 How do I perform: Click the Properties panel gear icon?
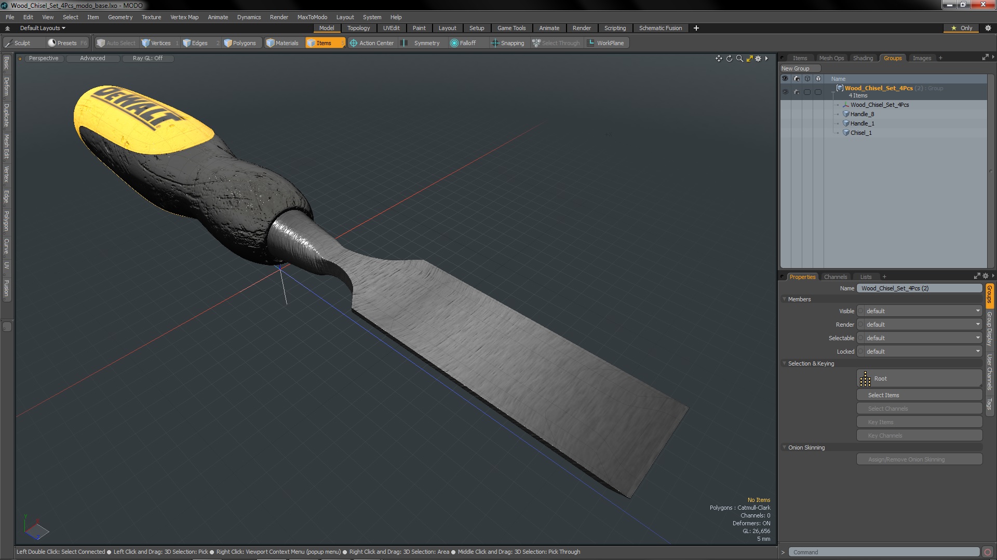coord(986,276)
